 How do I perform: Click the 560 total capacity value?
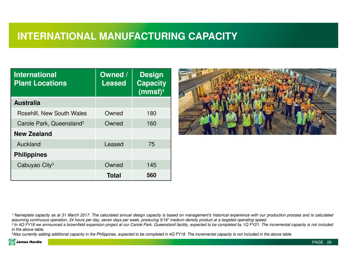click(x=152, y=175)
